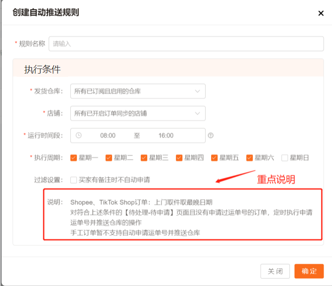
Task: Uncheck the 星期三 checkbox
Action: coord(144,158)
